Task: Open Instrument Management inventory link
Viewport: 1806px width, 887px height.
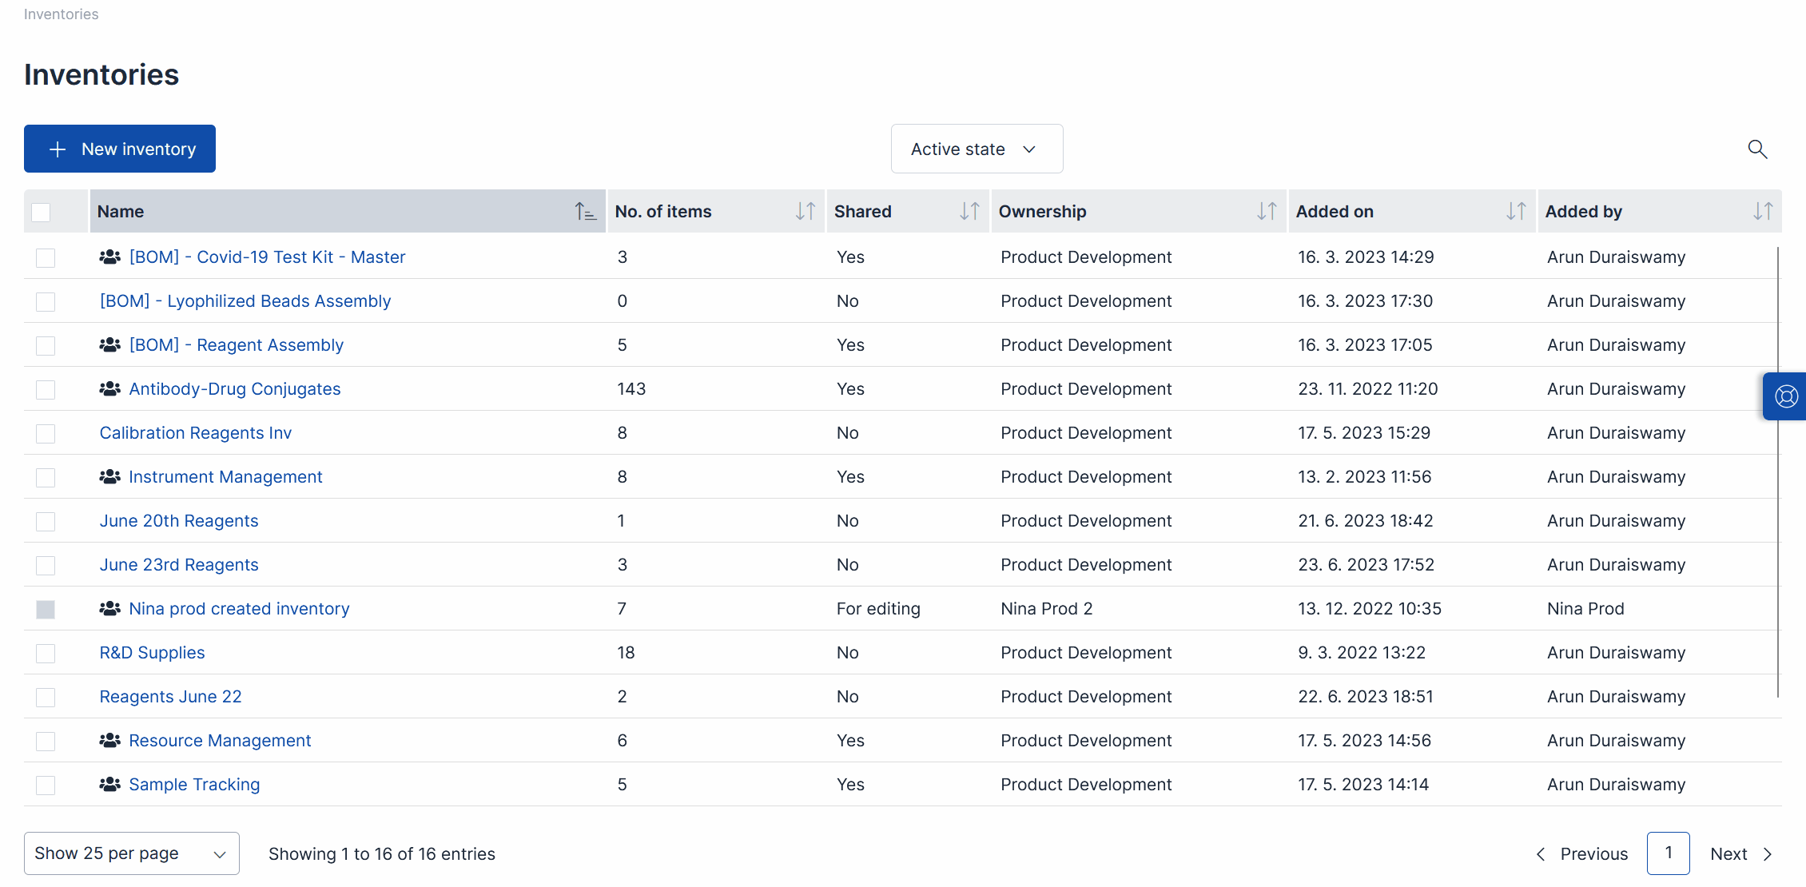Action: (x=225, y=477)
